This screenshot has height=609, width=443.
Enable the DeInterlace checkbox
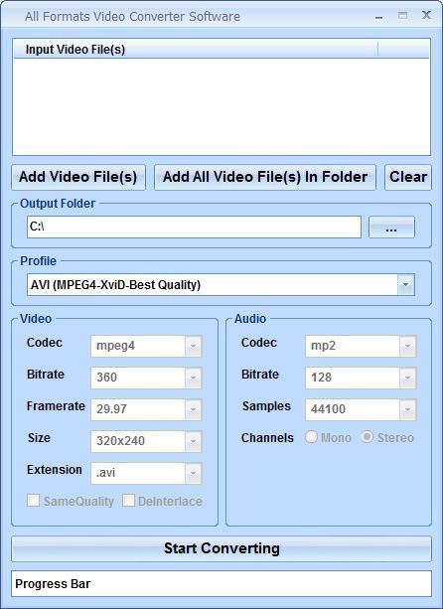pos(128,501)
